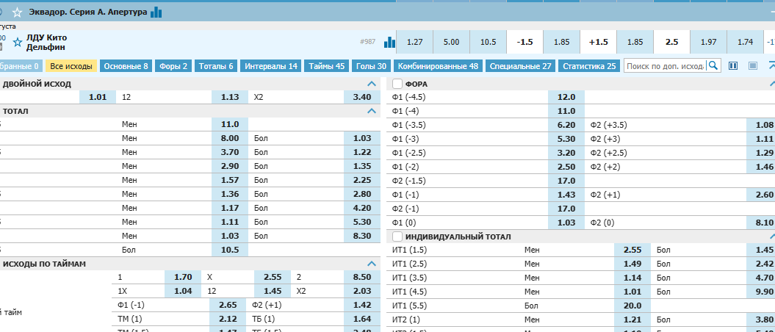Bet Ф1 (-3.5) at 6.20
775x332 pixels.
tap(566, 125)
